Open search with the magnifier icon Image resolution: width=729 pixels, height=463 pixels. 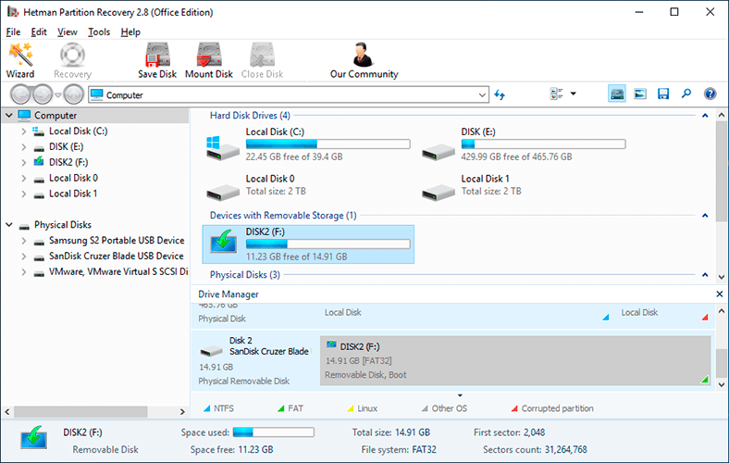686,94
